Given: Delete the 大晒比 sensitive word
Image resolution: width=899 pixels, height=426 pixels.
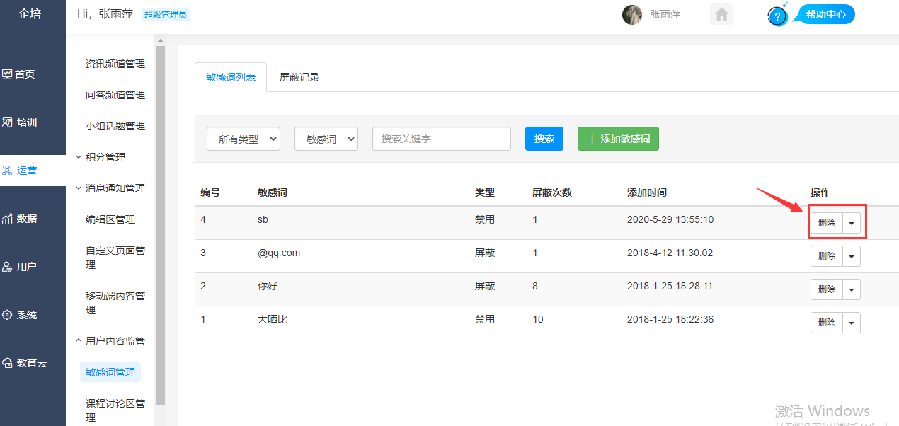Looking at the screenshot, I should (827, 323).
